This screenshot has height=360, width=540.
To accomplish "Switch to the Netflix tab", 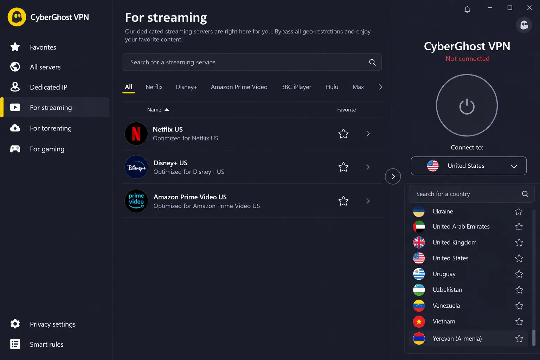I will tap(154, 87).
